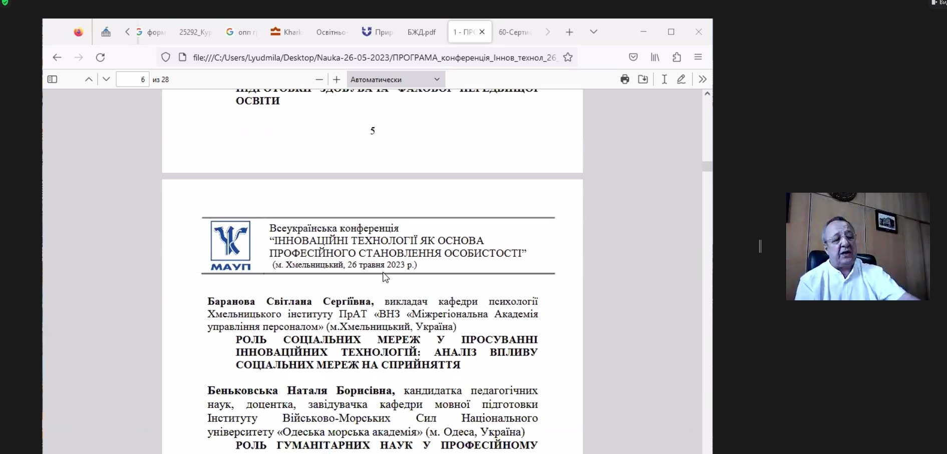Reload the current page
This screenshot has width=947, height=454.
[100, 57]
